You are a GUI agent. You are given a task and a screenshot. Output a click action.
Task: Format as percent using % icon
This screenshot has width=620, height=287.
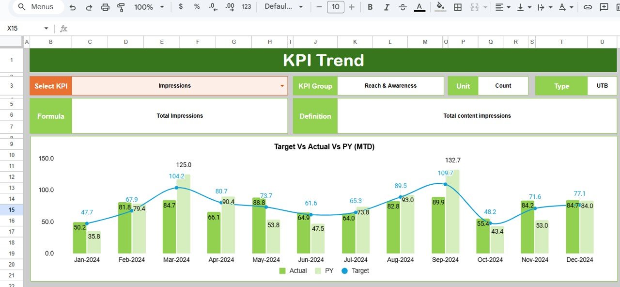pos(197,7)
